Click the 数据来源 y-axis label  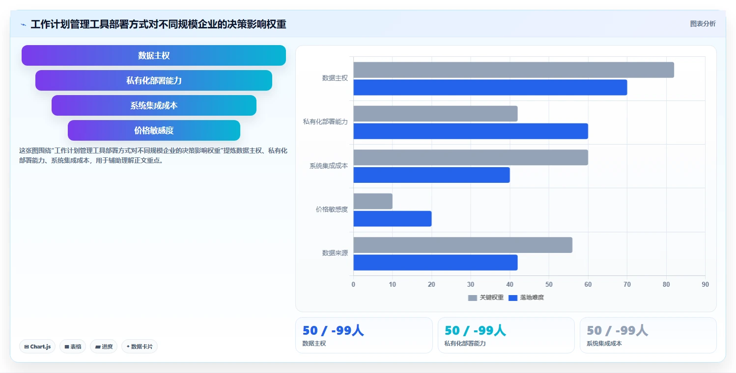click(x=335, y=253)
